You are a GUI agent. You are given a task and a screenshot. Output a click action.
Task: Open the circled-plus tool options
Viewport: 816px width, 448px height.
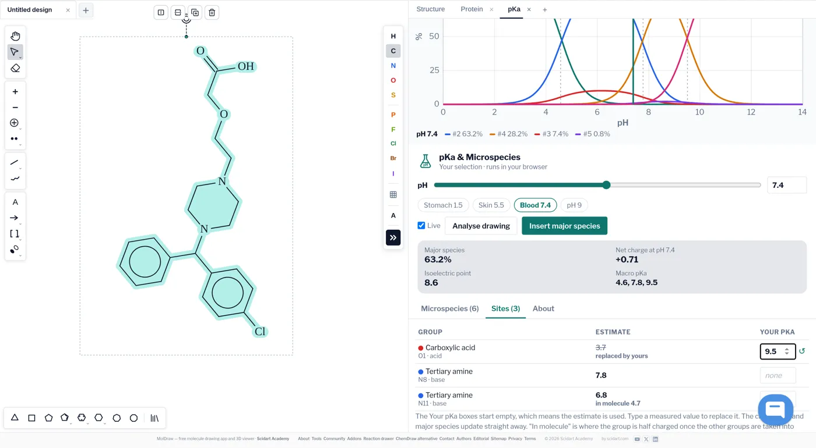click(20, 129)
